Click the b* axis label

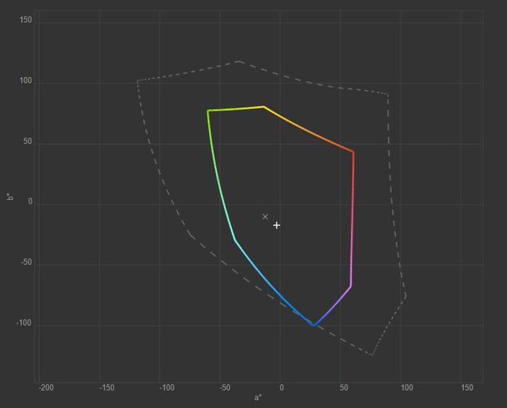coord(10,196)
